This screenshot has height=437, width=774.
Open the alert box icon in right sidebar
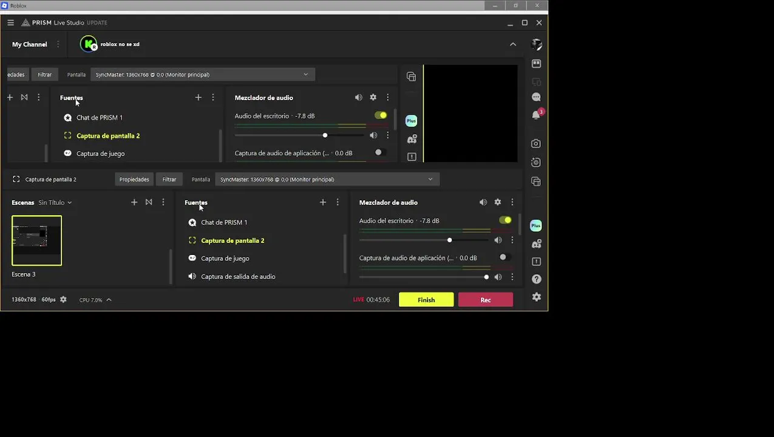536,262
